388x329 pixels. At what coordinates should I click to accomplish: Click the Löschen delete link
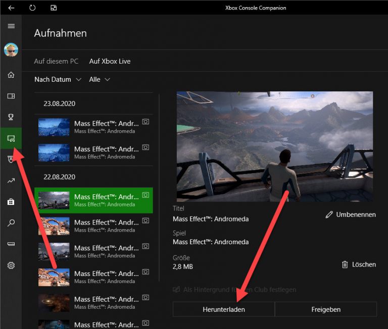point(359,264)
